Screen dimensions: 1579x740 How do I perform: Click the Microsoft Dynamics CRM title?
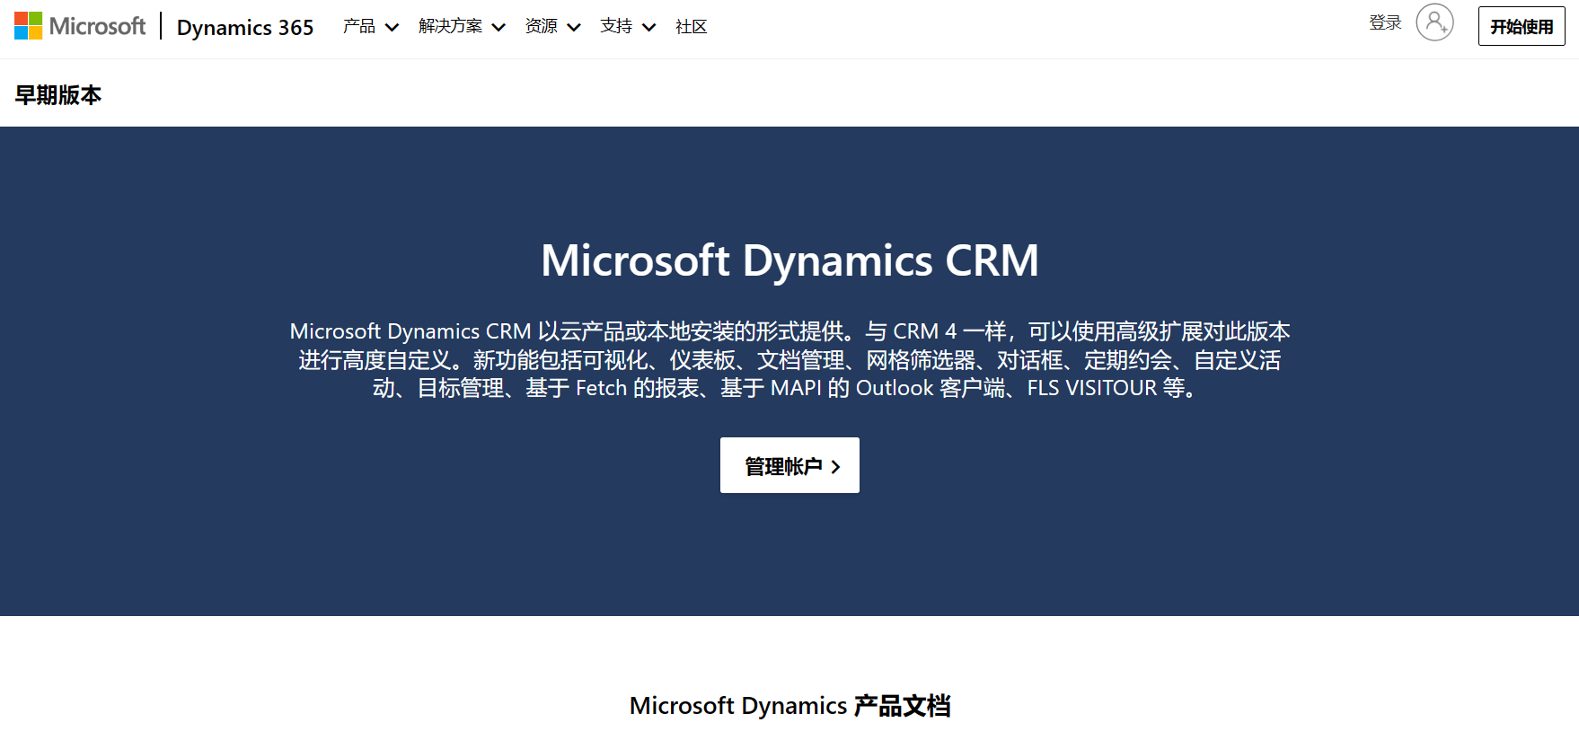click(x=789, y=260)
